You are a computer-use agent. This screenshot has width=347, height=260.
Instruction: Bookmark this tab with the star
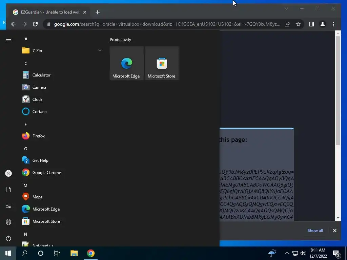[x=298, y=24]
